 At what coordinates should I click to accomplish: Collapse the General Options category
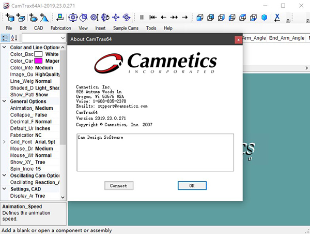5,101
